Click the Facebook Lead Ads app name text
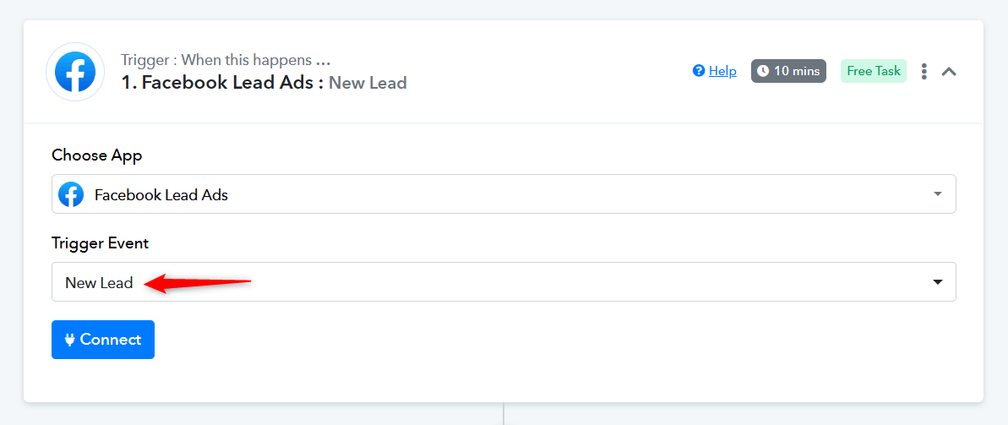 (x=161, y=195)
